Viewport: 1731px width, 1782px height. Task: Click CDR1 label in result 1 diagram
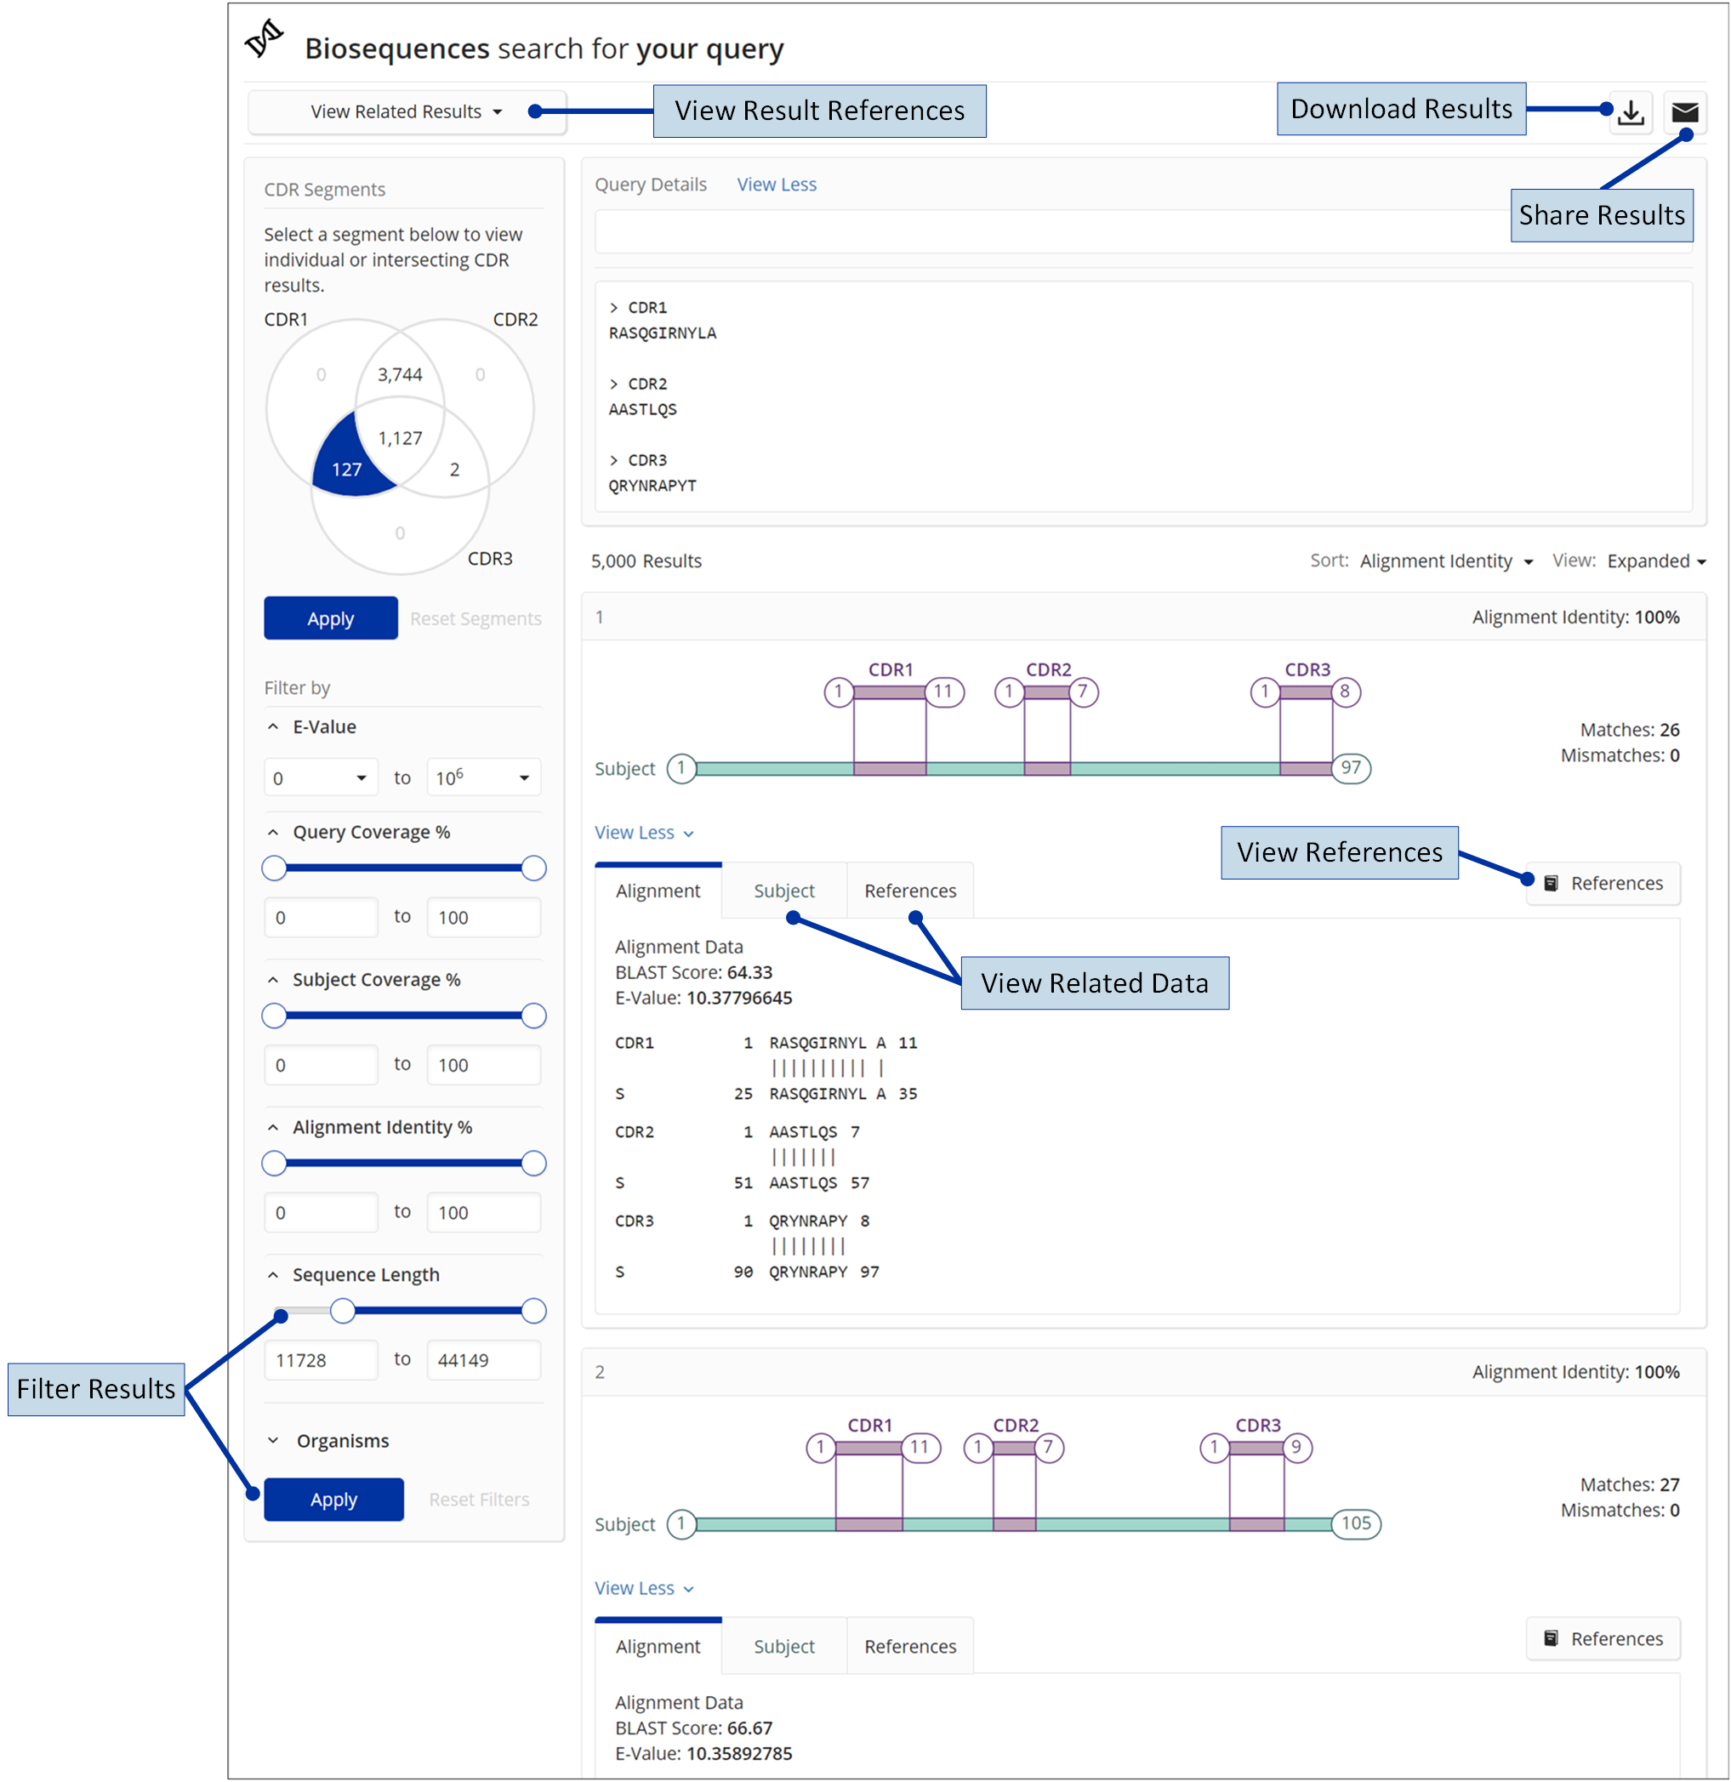pyautogui.click(x=890, y=669)
